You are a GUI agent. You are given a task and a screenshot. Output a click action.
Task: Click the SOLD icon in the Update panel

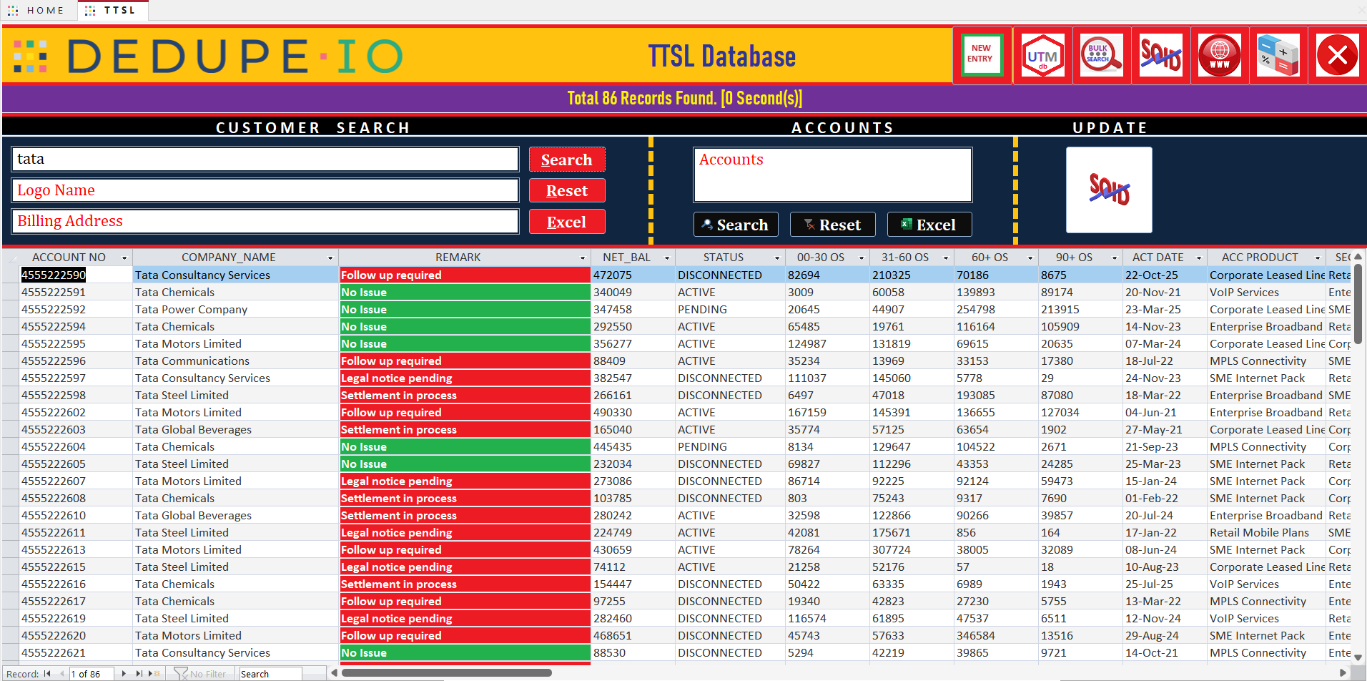[x=1109, y=190]
